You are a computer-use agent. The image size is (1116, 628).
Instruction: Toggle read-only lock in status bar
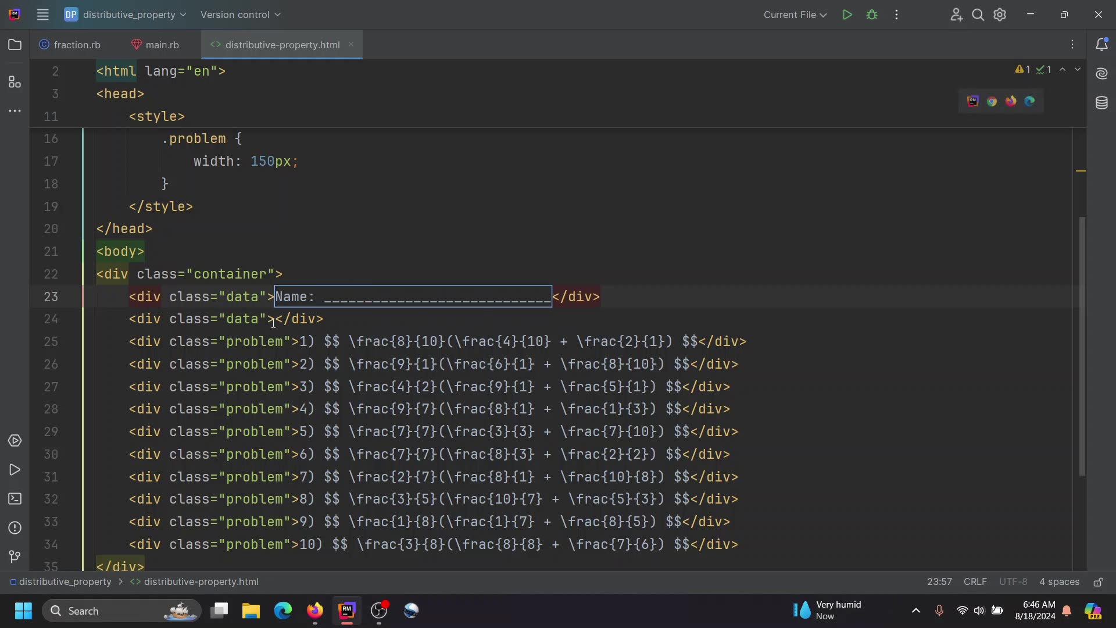(1098, 582)
